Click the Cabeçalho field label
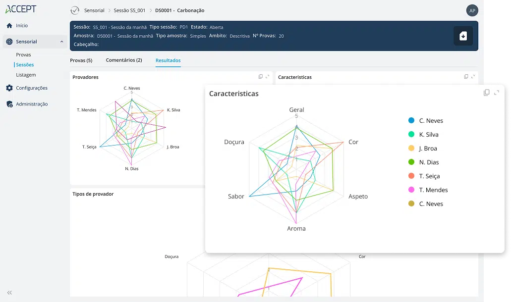 point(86,44)
